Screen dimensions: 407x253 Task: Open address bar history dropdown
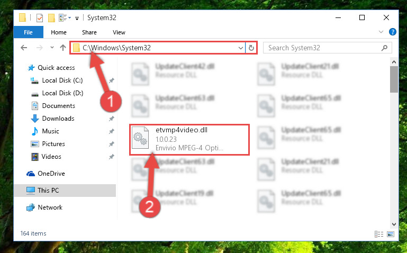241,48
